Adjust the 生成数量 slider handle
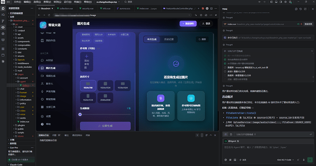Screen dimensions: 316x166 click(80, 114)
